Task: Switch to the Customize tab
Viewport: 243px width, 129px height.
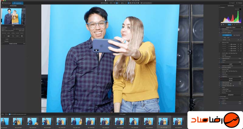Action: click(18, 3)
